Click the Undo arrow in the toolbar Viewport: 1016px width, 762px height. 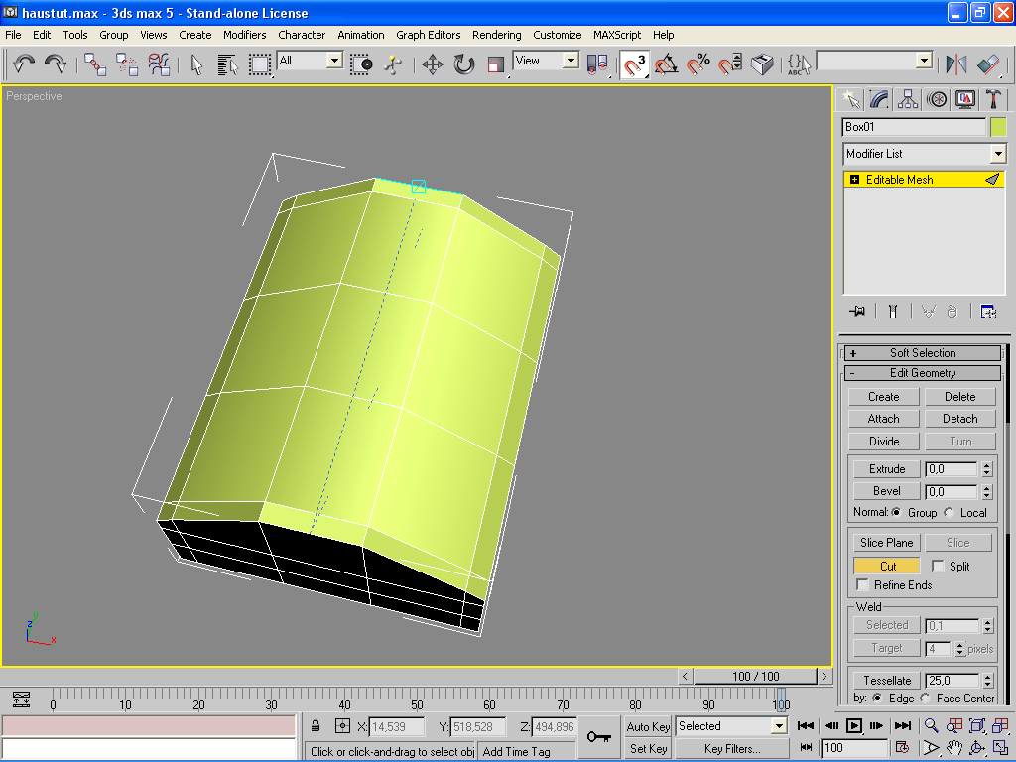tap(24, 63)
